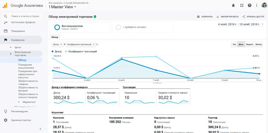268x133 pixels.
Task: Open Поведение при оформлении покупки report
Action: coord(28,74)
